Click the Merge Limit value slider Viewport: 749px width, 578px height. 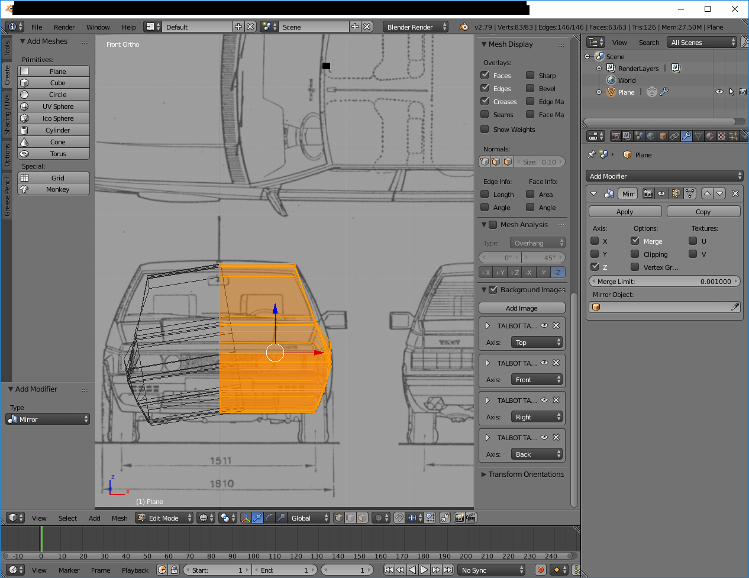664,282
